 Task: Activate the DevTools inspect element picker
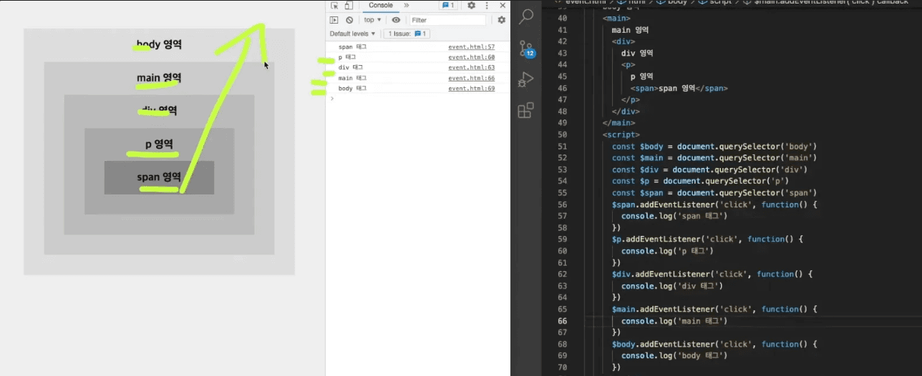click(334, 6)
